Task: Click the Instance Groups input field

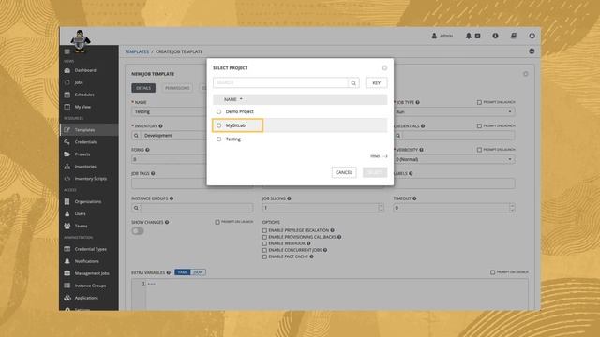Action: (x=197, y=208)
